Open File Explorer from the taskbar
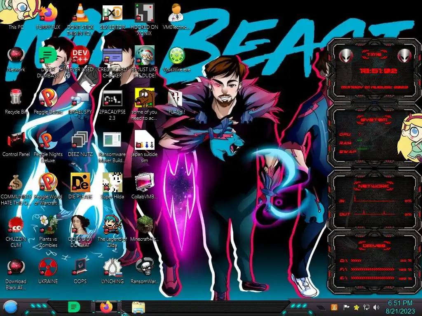This screenshot has width=422, height=316. [x=138, y=307]
